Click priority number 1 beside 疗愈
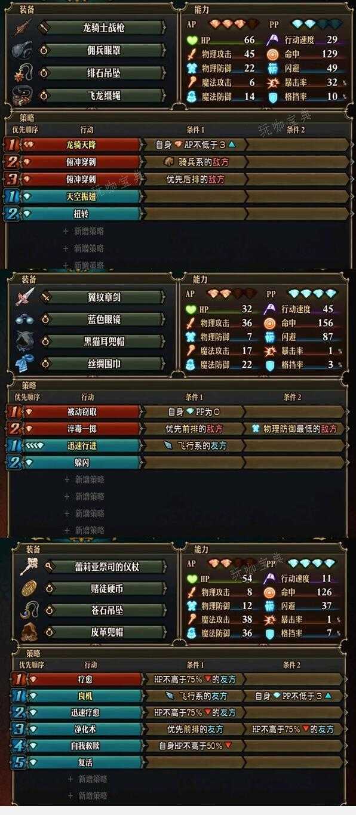The width and height of the screenshot is (356, 815). click(x=19, y=679)
